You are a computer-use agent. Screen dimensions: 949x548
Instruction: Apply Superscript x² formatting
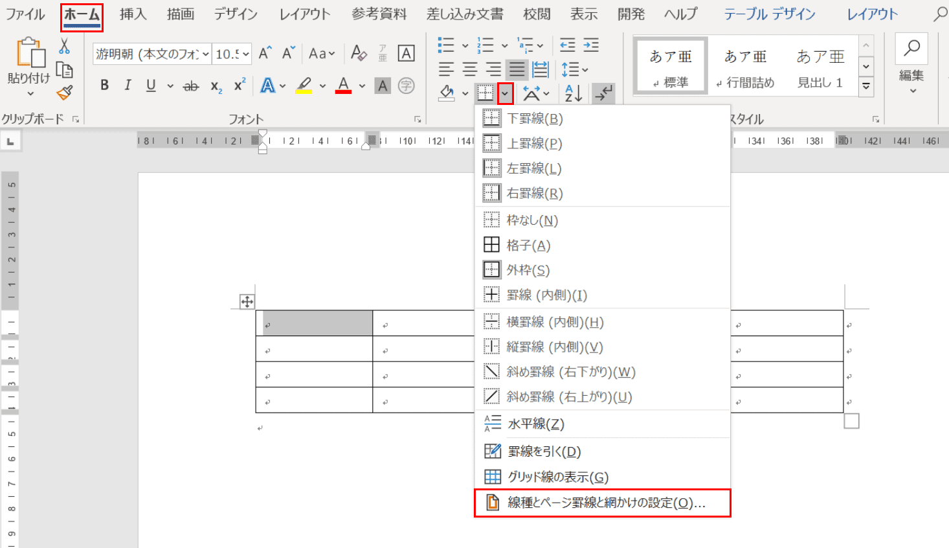240,85
